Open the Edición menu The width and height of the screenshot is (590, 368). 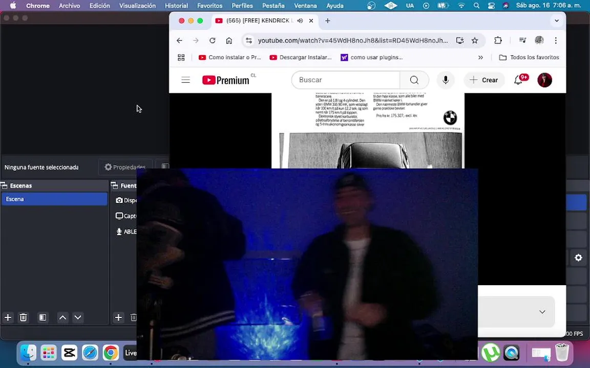(100, 6)
